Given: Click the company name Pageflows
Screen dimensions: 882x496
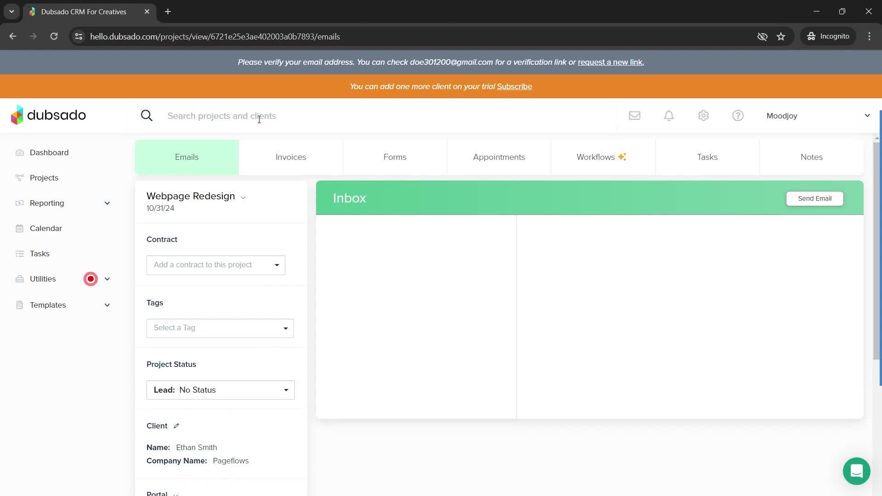Looking at the screenshot, I should point(231,461).
